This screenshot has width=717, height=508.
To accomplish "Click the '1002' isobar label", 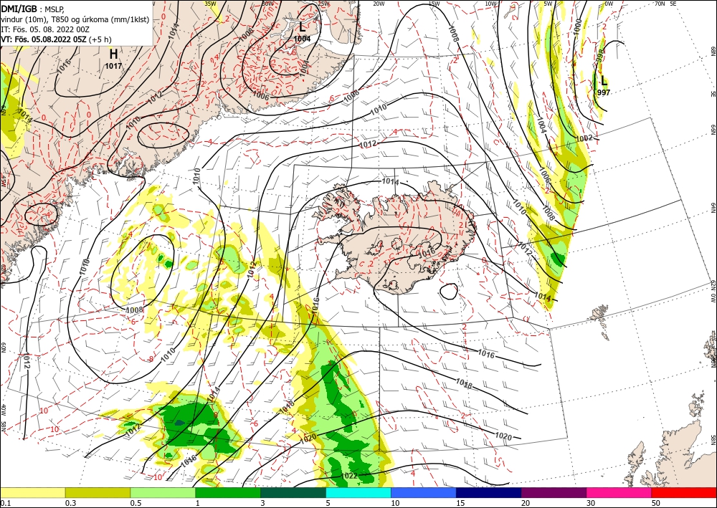I will pyautogui.click(x=584, y=138).
